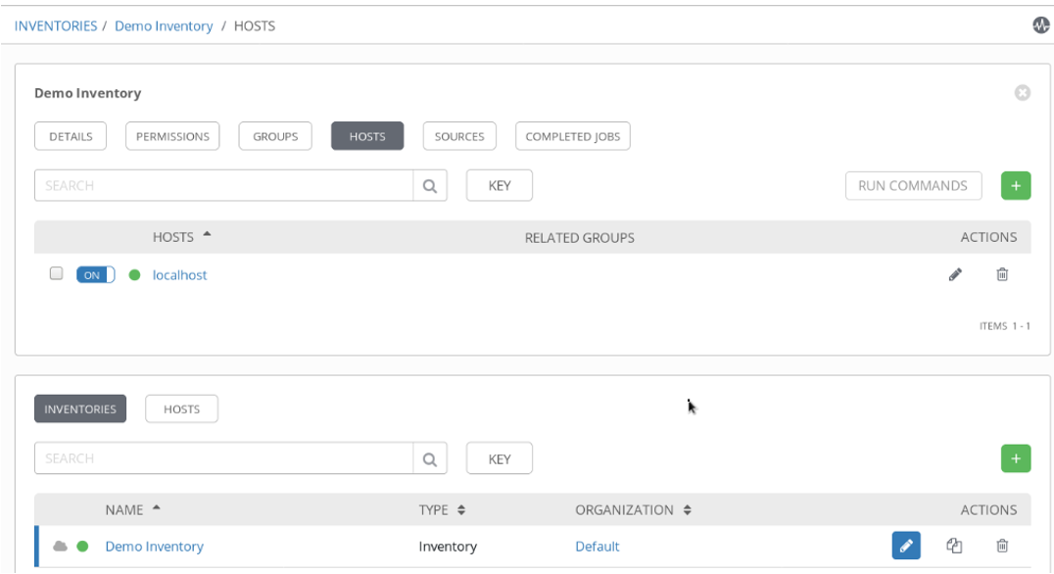Viewport: 1054px width, 574px height.
Task: Sort inventories by ORGANIZATION column
Action: coord(633,509)
